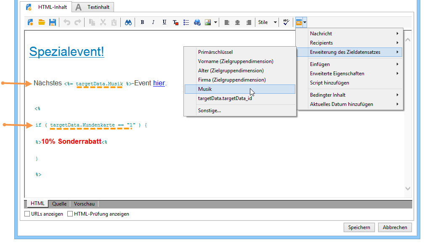Apply italic formatting
Image resolution: width=427 pixels, height=248 pixels.
(x=153, y=22)
